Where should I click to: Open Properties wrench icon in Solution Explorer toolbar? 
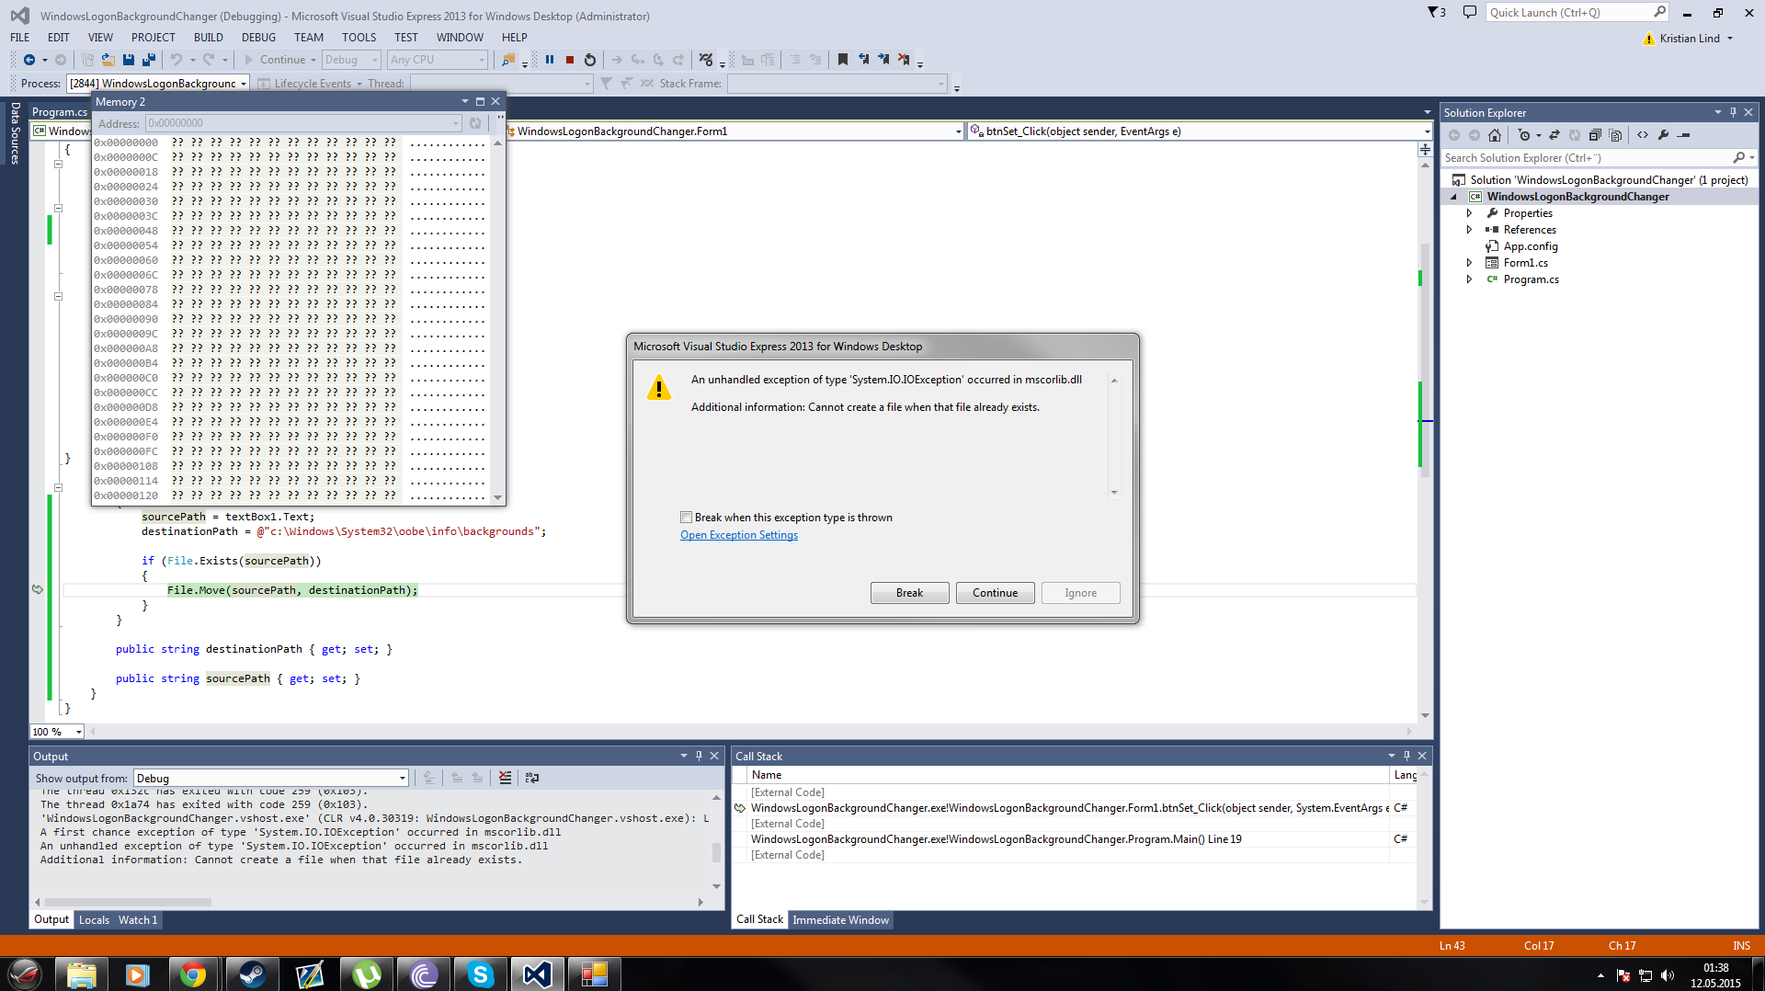click(x=1663, y=135)
